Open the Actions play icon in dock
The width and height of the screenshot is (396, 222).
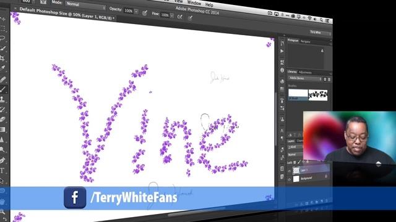coord(282,51)
